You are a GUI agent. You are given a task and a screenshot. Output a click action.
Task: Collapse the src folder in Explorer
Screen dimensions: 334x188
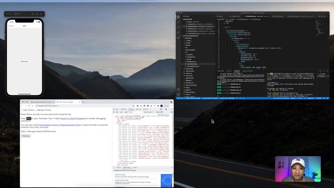pyautogui.click(x=186, y=52)
